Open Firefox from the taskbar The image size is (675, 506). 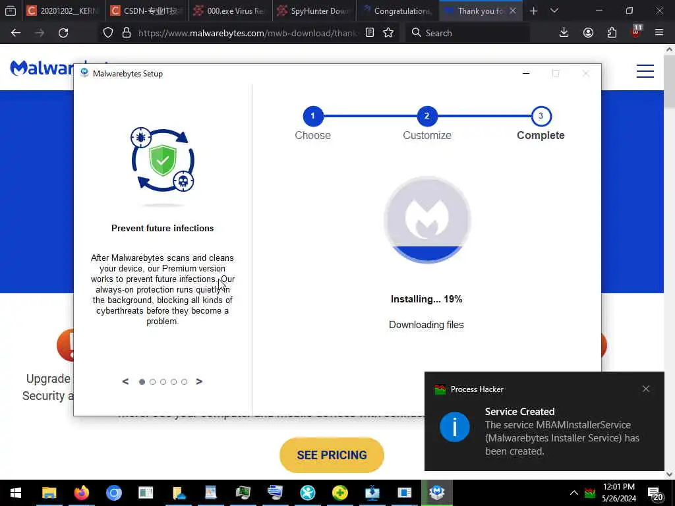(x=81, y=493)
